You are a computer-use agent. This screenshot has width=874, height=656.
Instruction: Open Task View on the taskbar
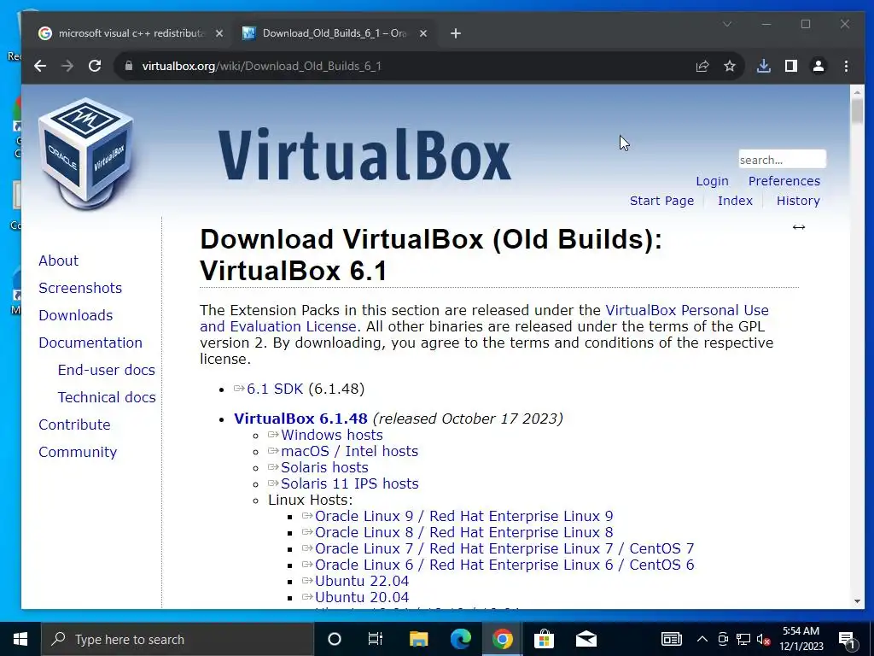[x=376, y=639]
